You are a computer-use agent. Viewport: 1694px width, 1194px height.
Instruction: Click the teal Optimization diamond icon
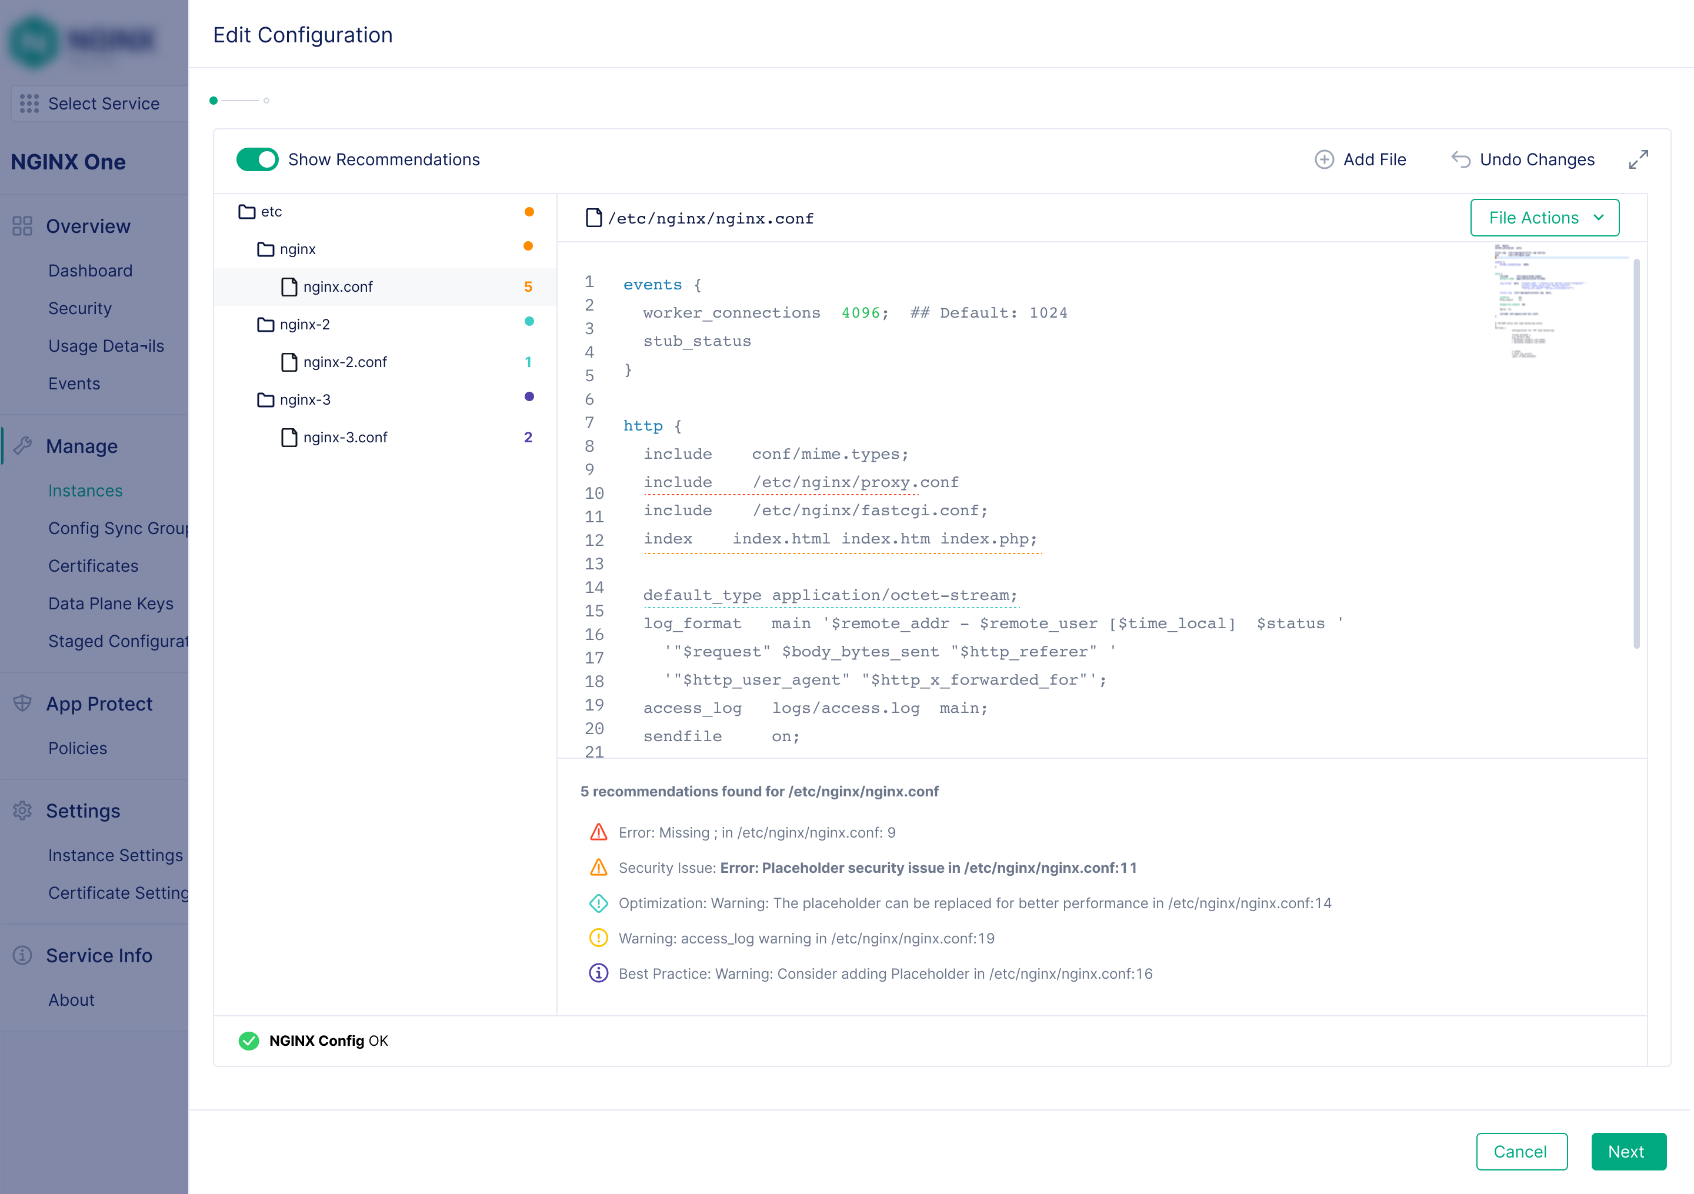[598, 903]
